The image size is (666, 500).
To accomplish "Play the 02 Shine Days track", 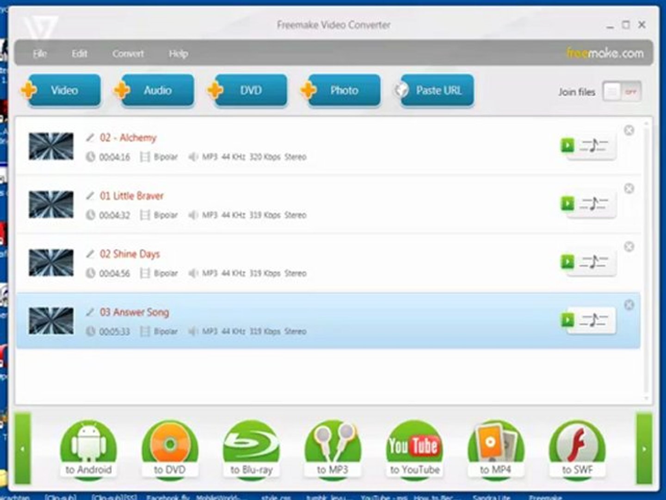I will point(567,262).
